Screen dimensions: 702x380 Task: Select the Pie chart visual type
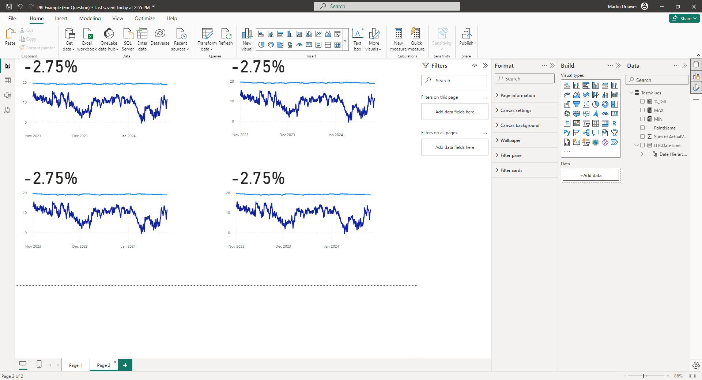[596, 104]
